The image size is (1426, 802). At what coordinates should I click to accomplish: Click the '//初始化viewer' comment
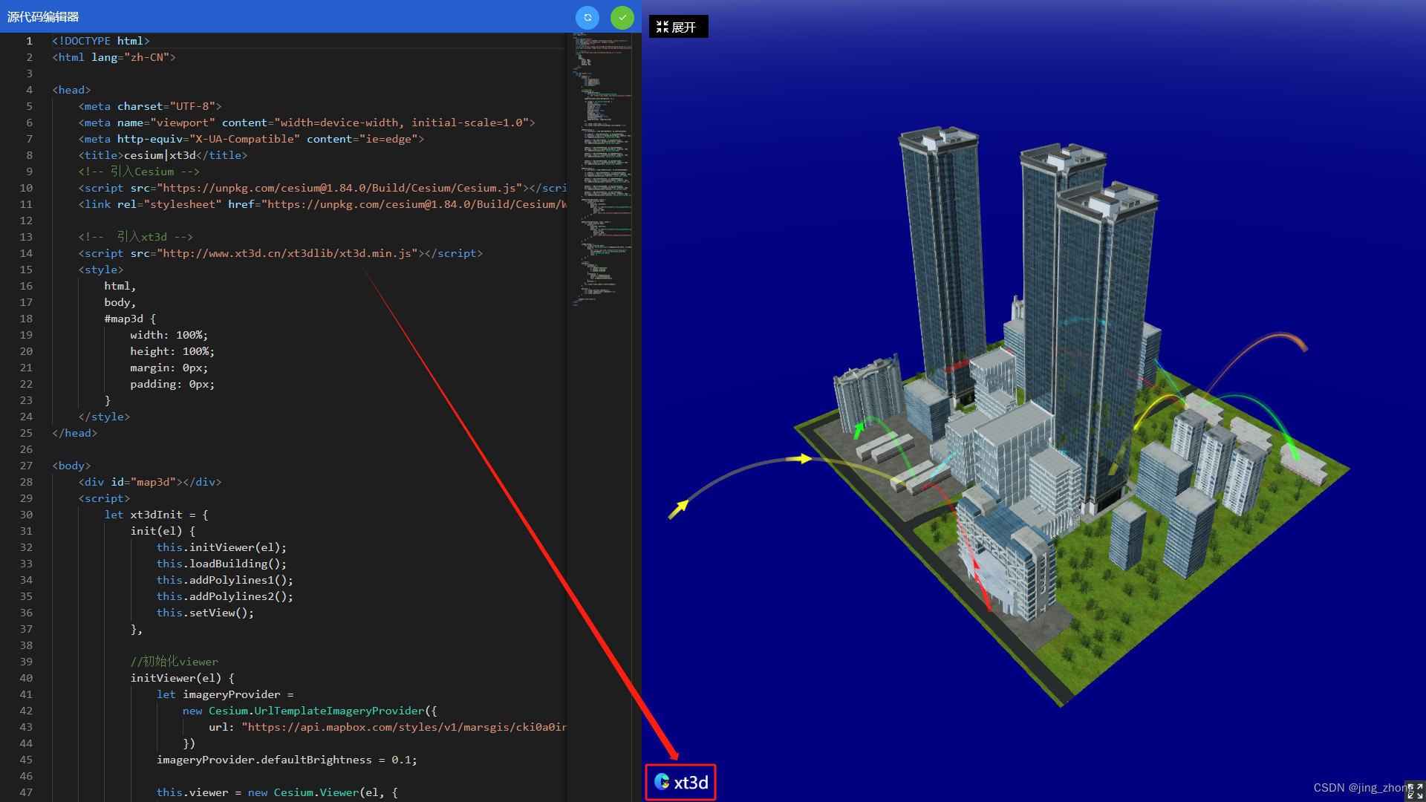click(175, 662)
